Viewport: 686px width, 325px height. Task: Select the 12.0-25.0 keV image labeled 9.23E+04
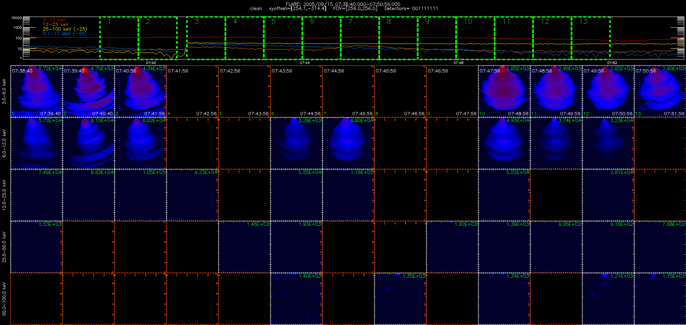pyautogui.click(x=192, y=195)
